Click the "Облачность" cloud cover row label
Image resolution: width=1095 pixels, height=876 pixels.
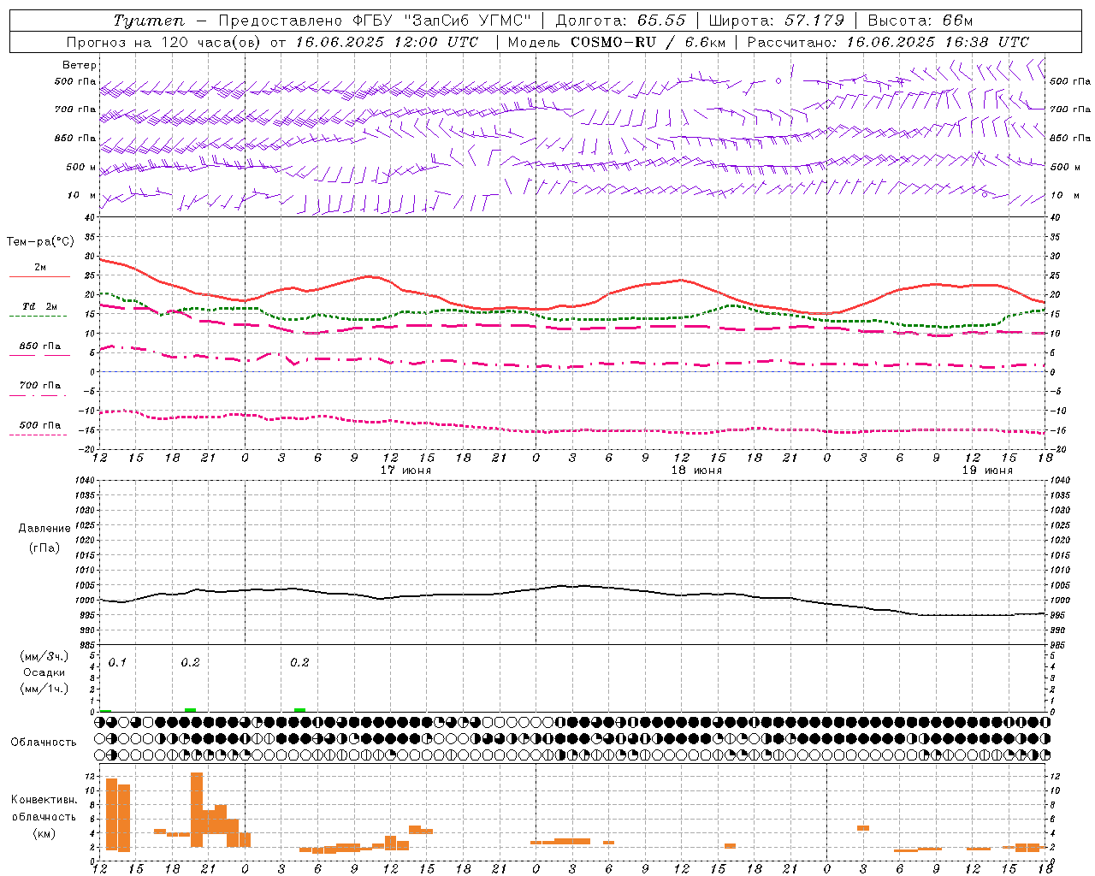(44, 743)
